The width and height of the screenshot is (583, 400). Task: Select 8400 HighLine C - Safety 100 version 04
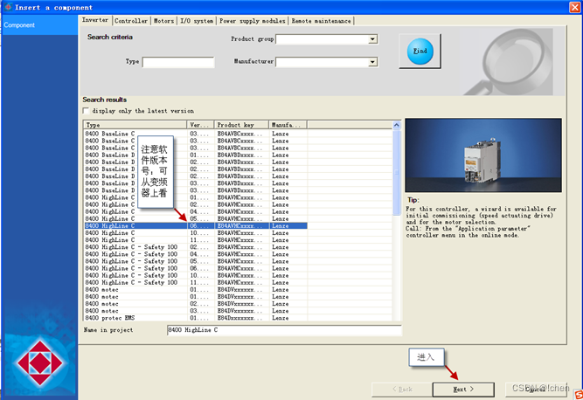coord(196,254)
